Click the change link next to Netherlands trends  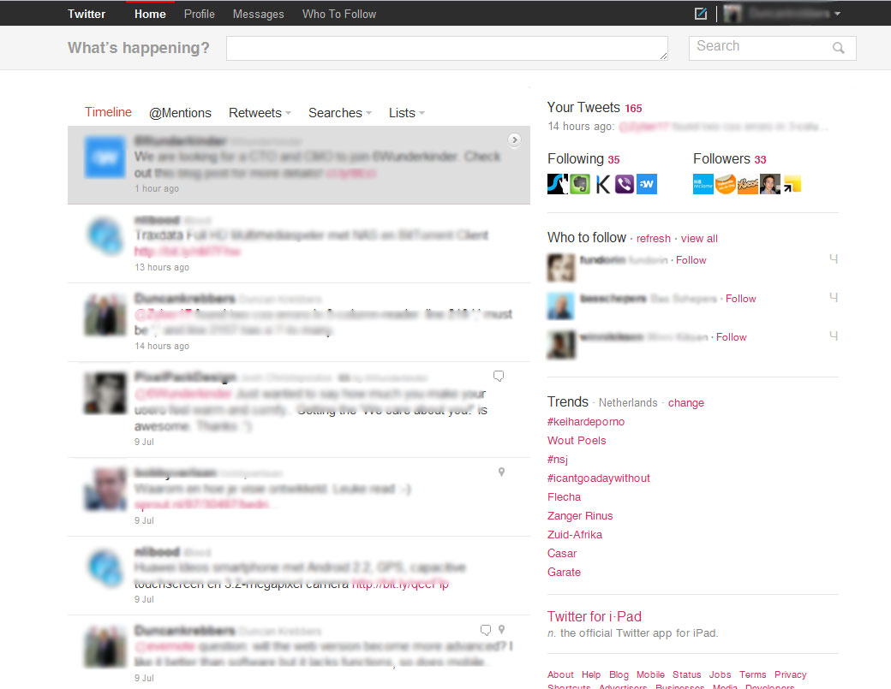pos(685,402)
